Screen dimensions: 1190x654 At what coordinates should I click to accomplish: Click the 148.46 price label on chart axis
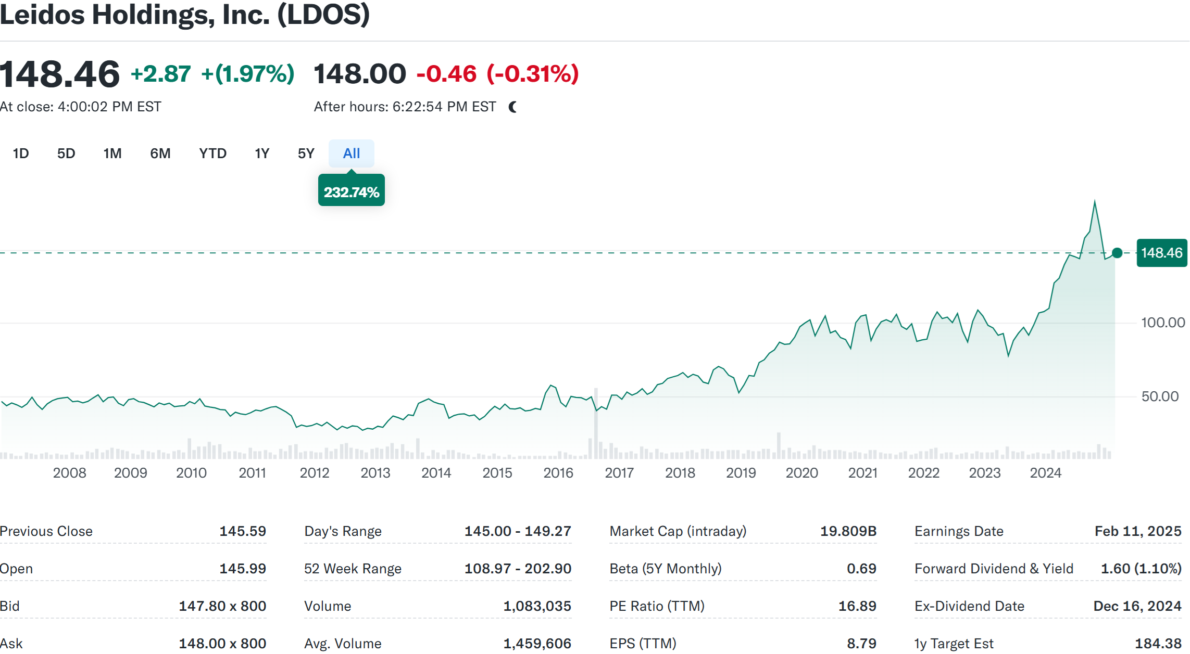pyautogui.click(x=1162, y=253)
